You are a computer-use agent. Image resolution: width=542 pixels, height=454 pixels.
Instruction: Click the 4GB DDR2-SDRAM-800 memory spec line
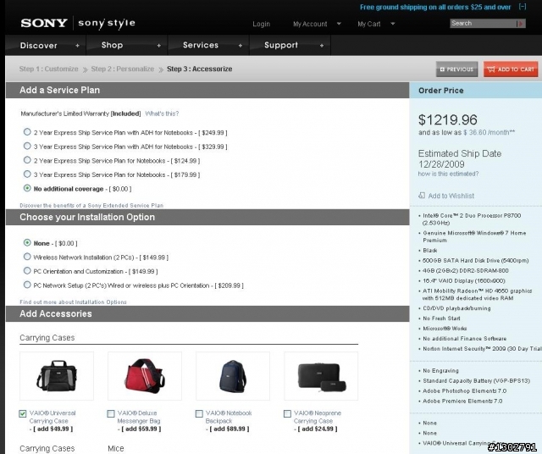pos(466,270)
